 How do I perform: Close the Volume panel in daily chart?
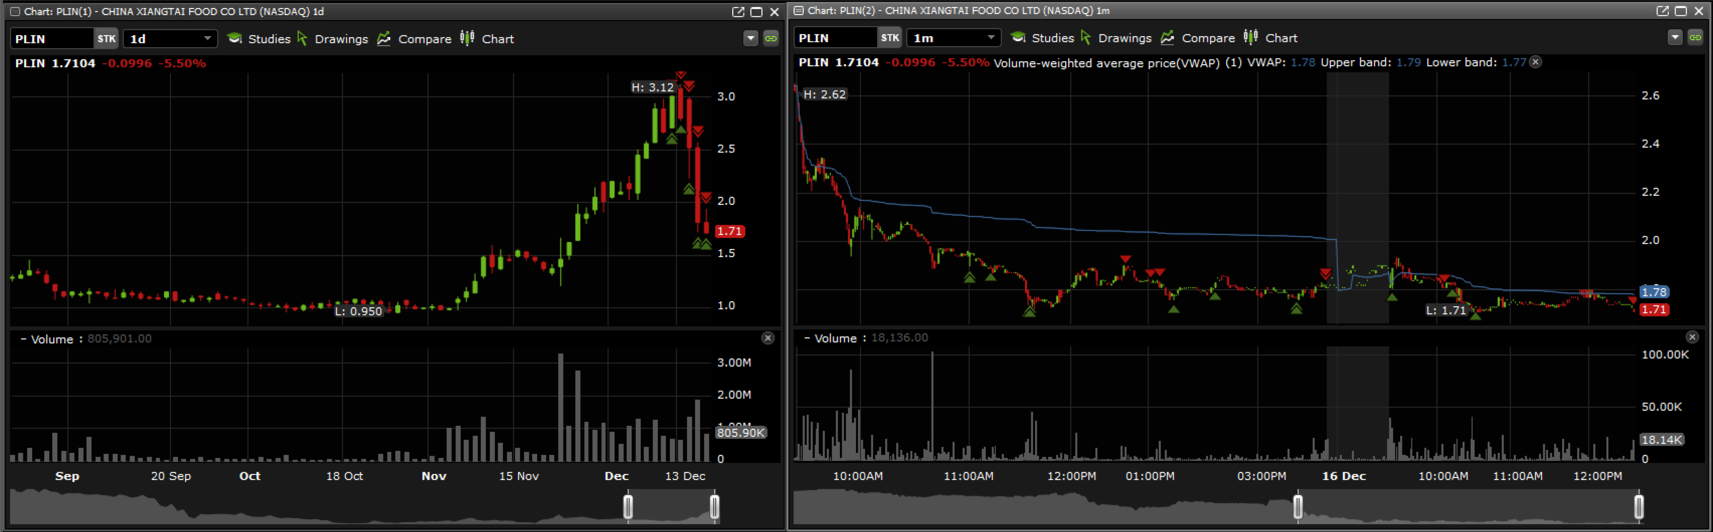pyautogui.click(x=768, y=338)
